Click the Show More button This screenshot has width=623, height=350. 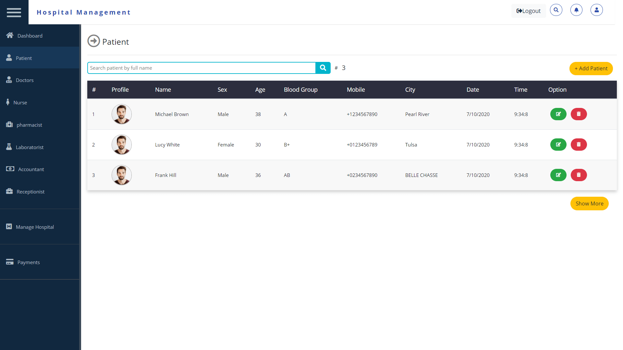click(589, 204)
